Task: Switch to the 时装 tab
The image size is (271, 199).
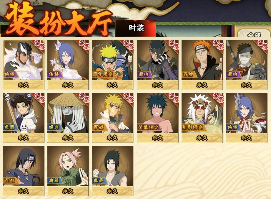Action: pyautogui.click(x=136, y=28)
